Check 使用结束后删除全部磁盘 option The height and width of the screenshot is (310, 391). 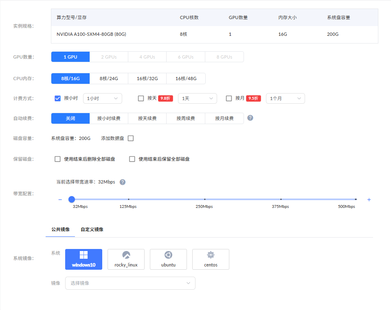[x=57, y=159]
